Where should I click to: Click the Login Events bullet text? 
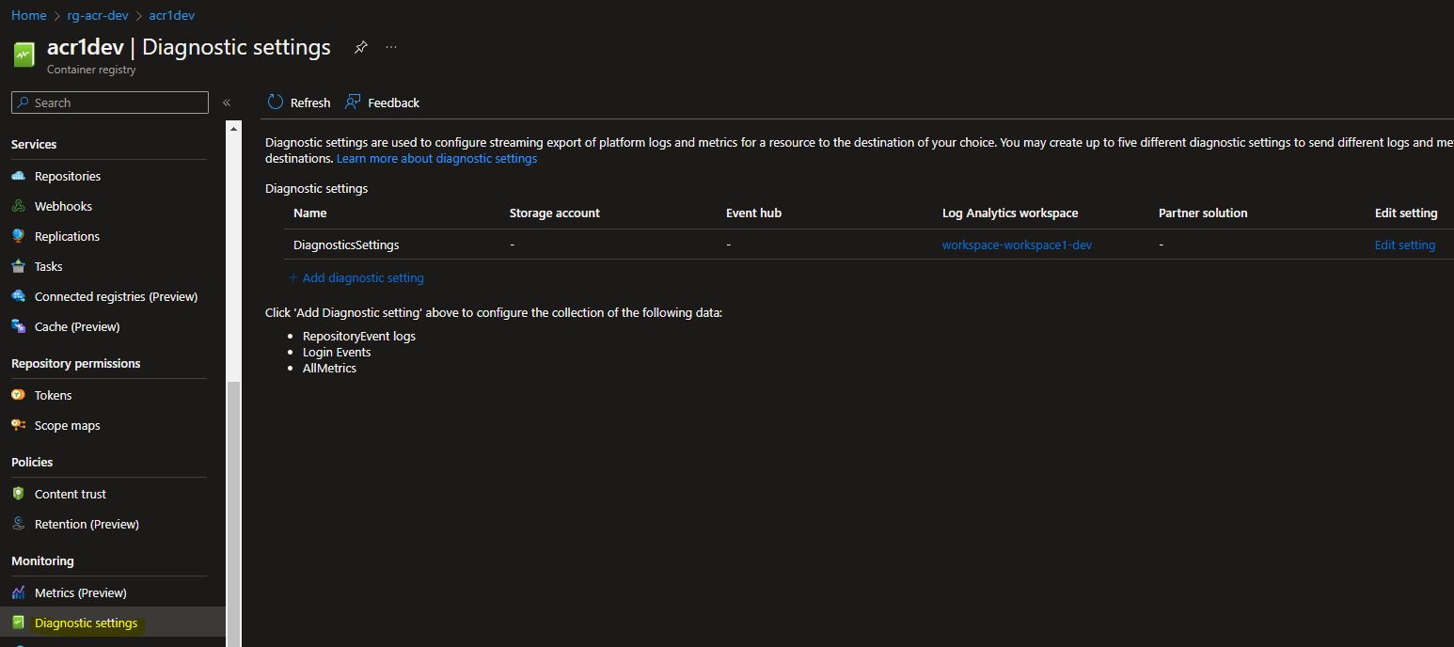(x=337, y=352)
